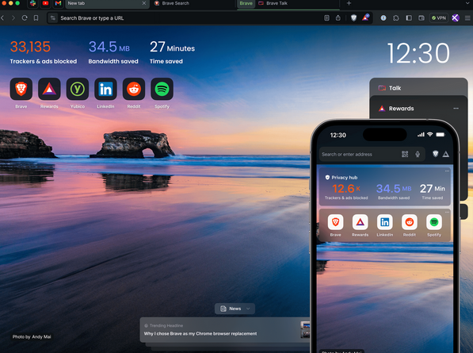This screenshot has height=353, width=473.
Task: Bookmark this page from the toolbar
Action: tap(36, 18)
